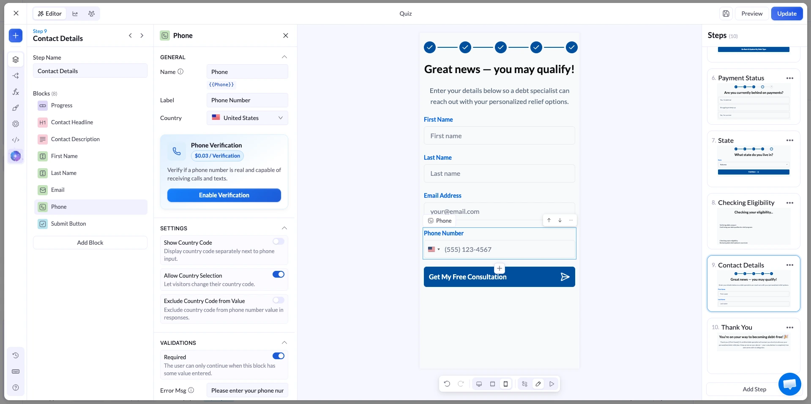Open the version history clock icon
This screenshot has height=404, width=811.
click(16, 355)
